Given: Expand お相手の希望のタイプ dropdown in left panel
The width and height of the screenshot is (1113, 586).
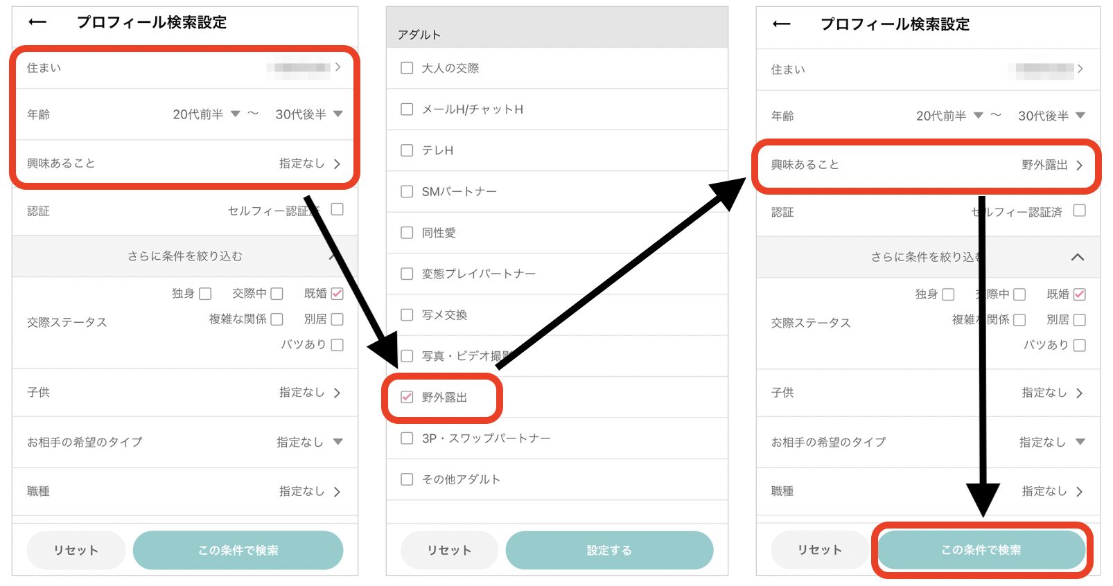Looking at the screenshot, I should [338, 442].
